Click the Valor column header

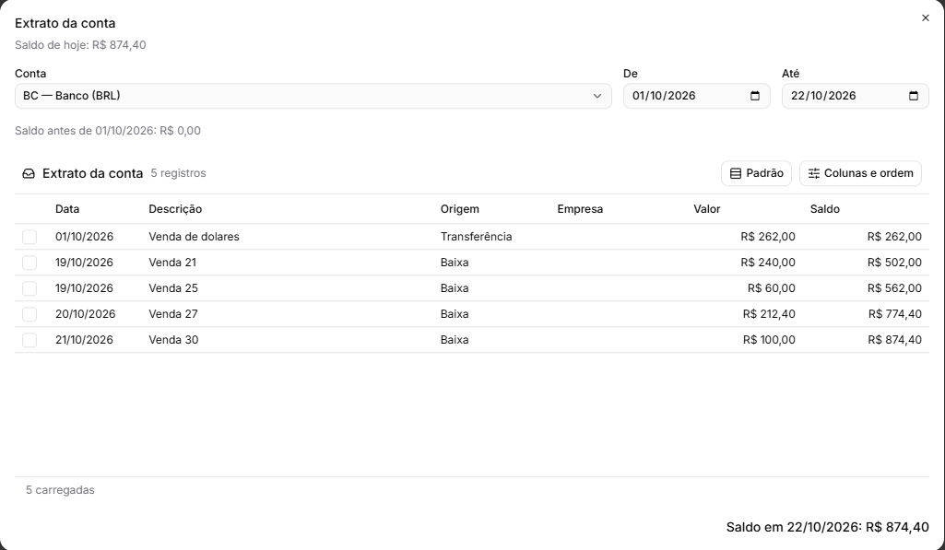[707, 209]
